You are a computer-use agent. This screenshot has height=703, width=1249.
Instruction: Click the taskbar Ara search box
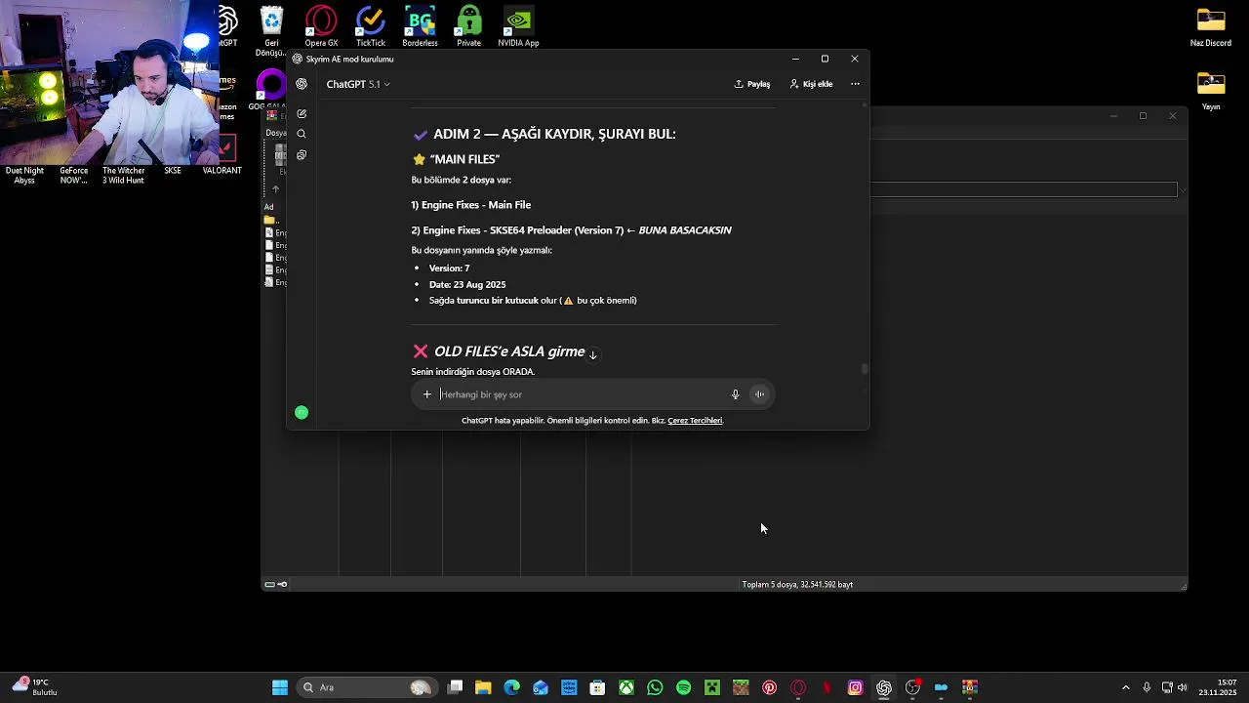pyautogui.click(x=366, y=687)
